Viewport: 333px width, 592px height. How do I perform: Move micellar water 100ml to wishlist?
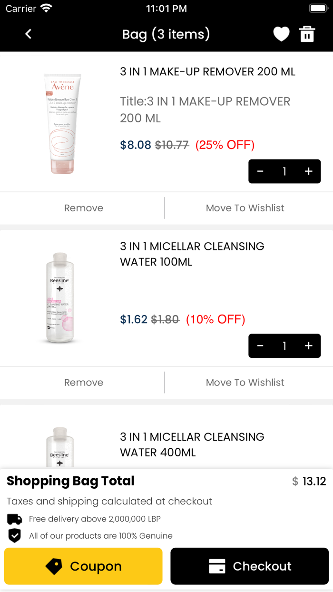(245, 383)
